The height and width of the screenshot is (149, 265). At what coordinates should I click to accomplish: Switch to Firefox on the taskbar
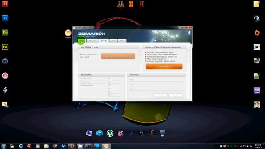pyautogui.click(x=72, y=146)
